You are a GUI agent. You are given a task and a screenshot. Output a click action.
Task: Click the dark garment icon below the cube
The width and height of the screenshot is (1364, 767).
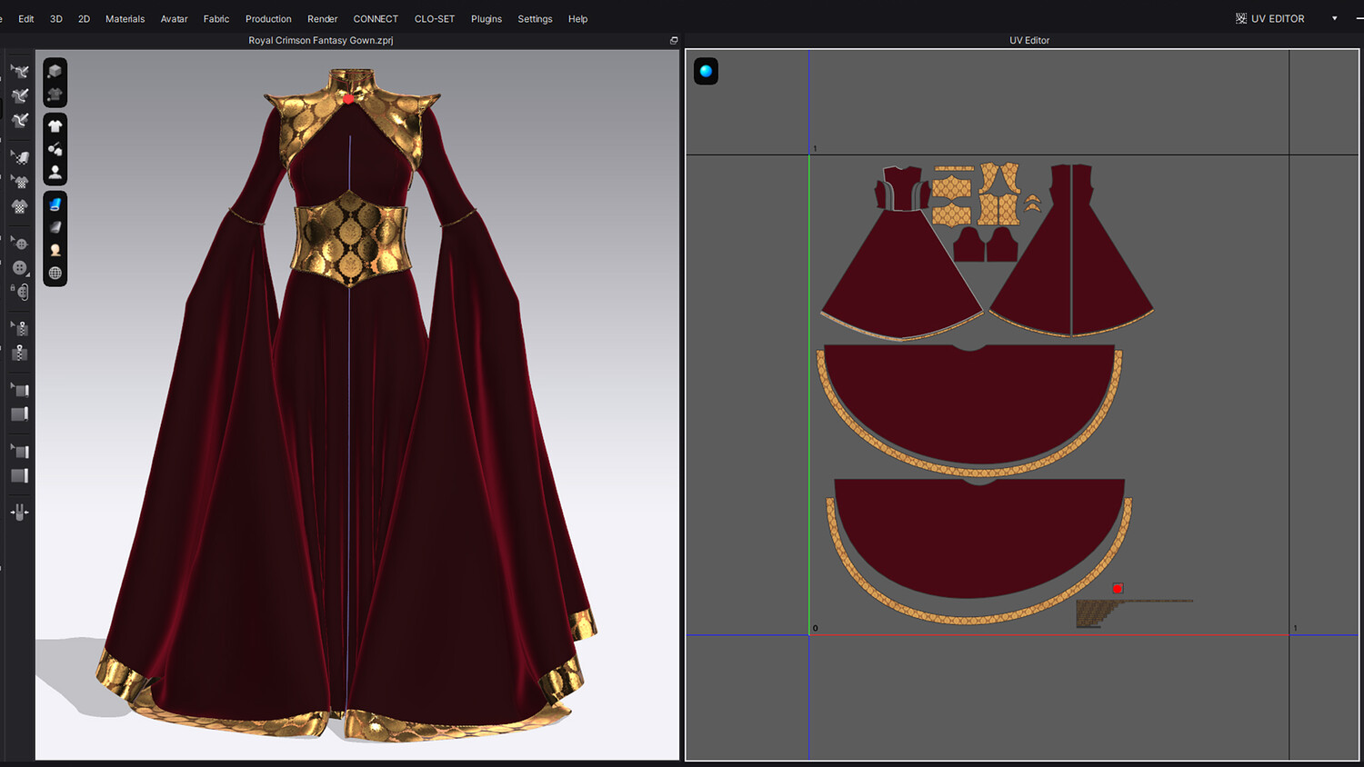click(55, 94)
